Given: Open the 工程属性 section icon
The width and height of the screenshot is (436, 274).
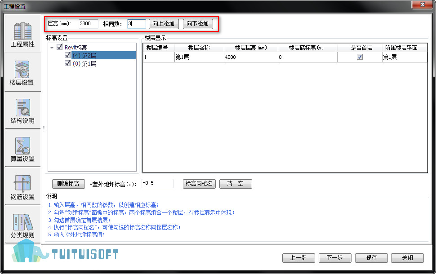Looking at the screenshot, I should [22, 31].
